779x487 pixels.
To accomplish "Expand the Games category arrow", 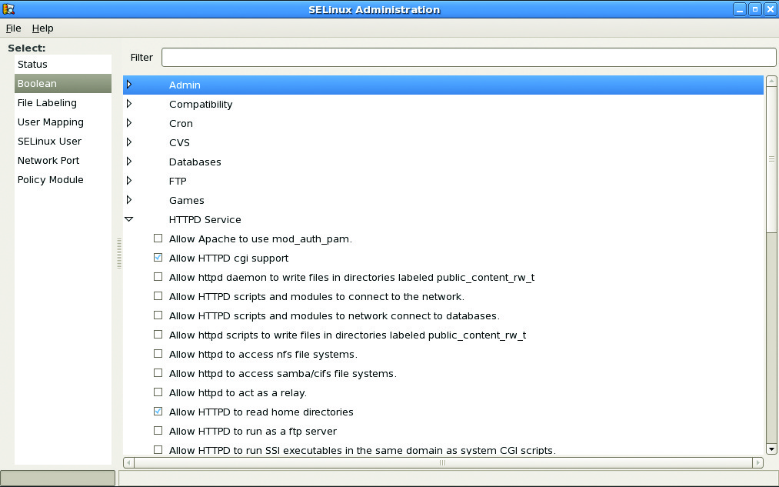I will tap(129, 200).
